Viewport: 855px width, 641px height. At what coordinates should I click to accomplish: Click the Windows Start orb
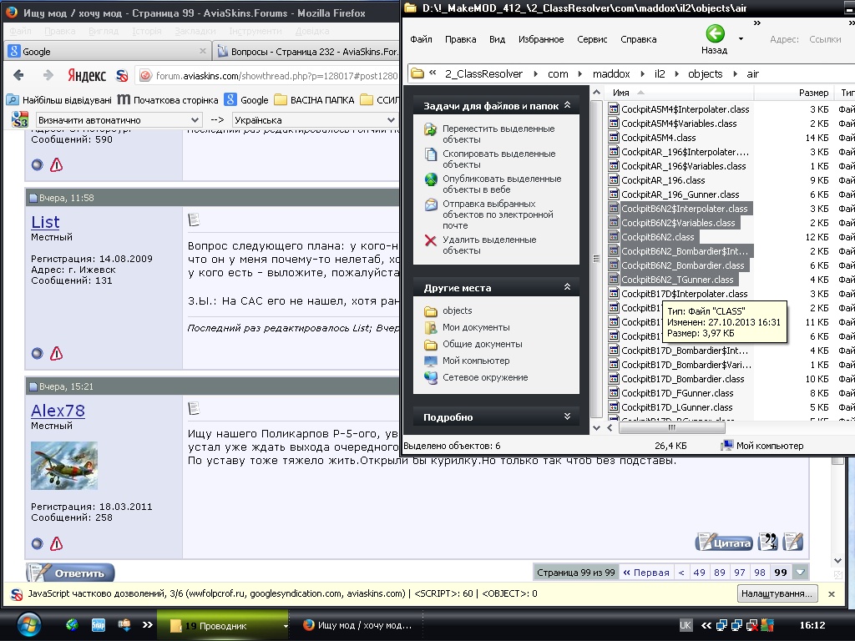28,624
